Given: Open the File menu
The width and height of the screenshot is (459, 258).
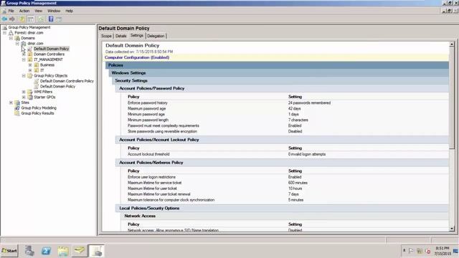Looking at the screenshot, I should pos(11,11).
